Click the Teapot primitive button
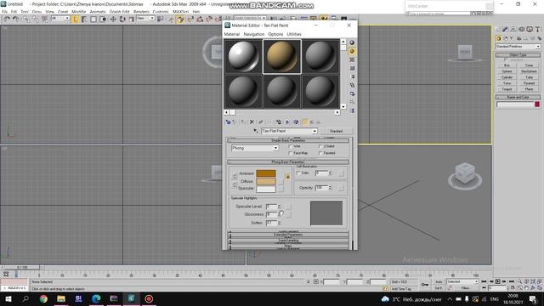The image size is (544, 306). pyautogui.click(x=507, y=89)
